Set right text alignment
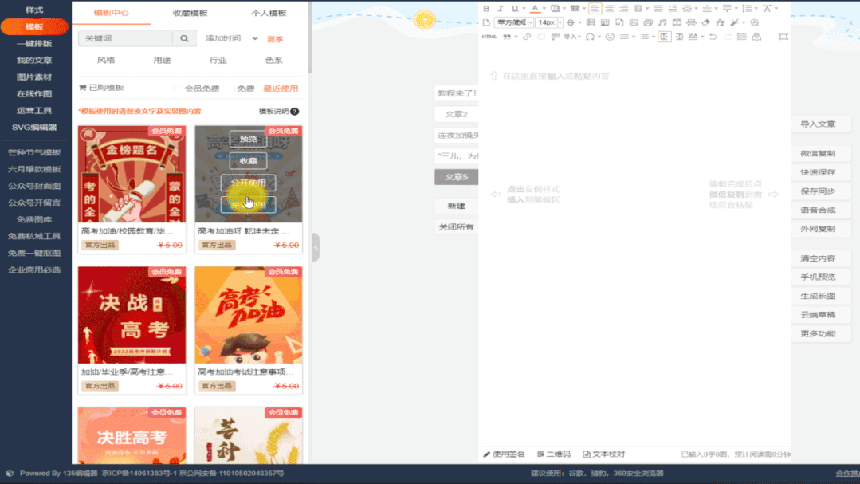 pyautogui.click(x=623, y=8)
